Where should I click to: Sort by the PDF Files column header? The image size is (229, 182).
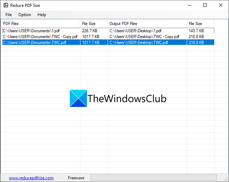click(x=41, y=23)
